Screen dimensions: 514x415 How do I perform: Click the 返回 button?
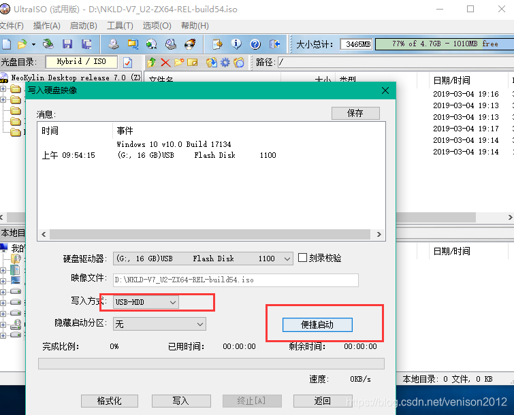322,401
